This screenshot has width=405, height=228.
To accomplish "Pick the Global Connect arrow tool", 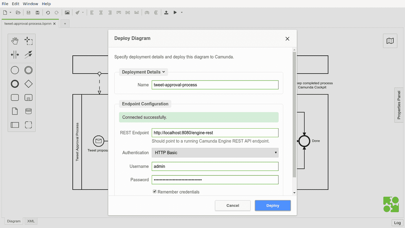I will (x=28, y=55).
